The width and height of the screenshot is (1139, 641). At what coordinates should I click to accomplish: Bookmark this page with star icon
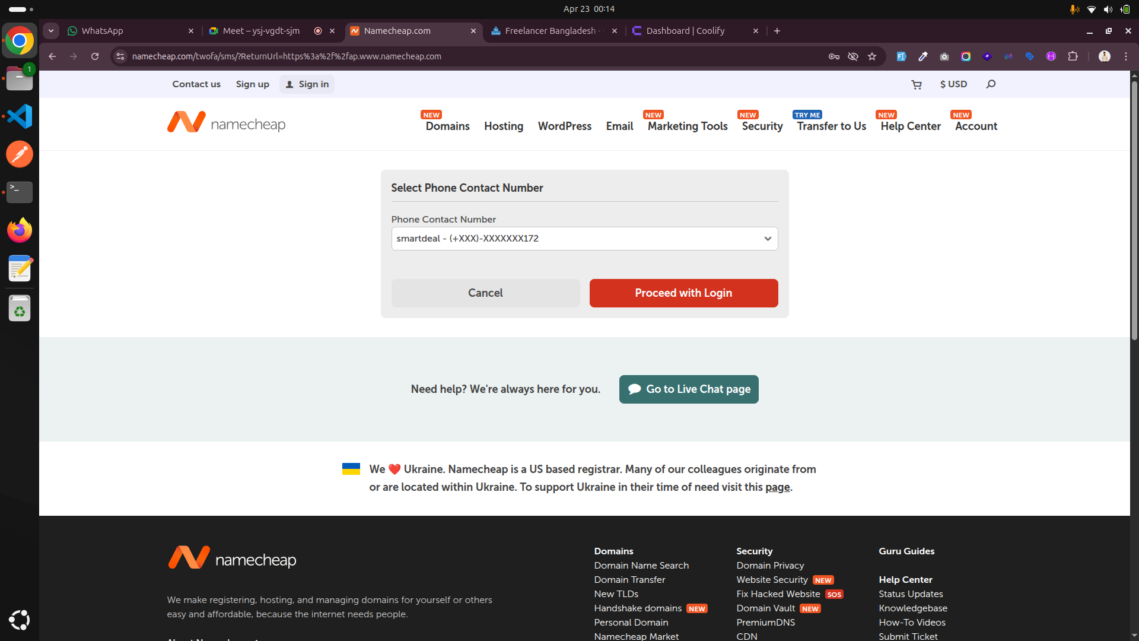pos(872,56)
